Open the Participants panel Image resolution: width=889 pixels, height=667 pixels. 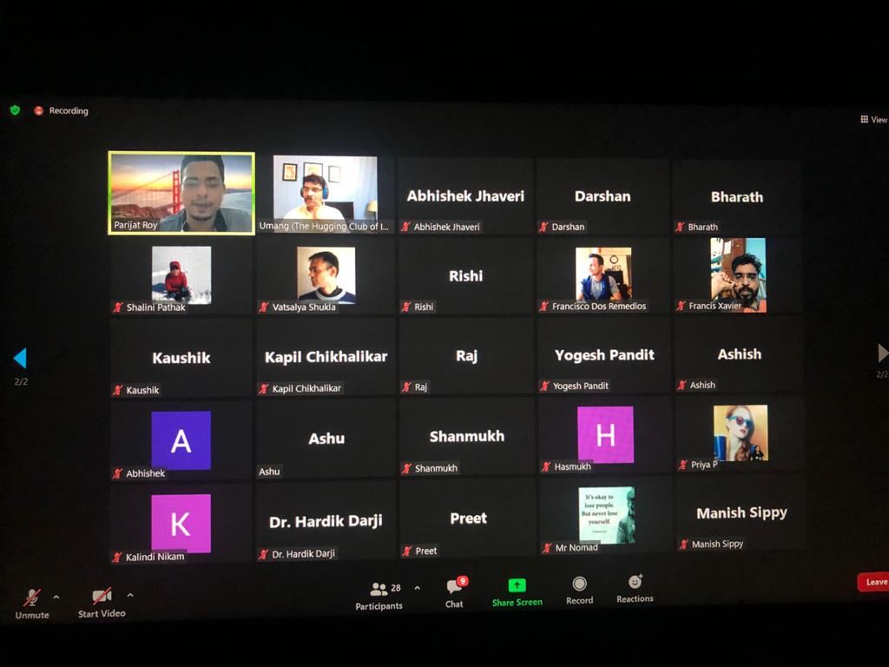(x=379, y=596)
